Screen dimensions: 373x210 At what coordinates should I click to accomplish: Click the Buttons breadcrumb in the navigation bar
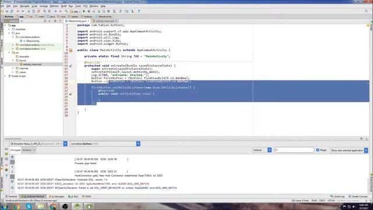pyautogui.click(x=8, y=17)
